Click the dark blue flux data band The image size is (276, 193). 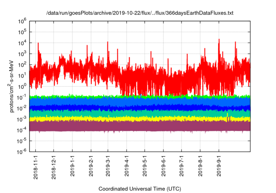pyautogui.click(x=140, y=108)
